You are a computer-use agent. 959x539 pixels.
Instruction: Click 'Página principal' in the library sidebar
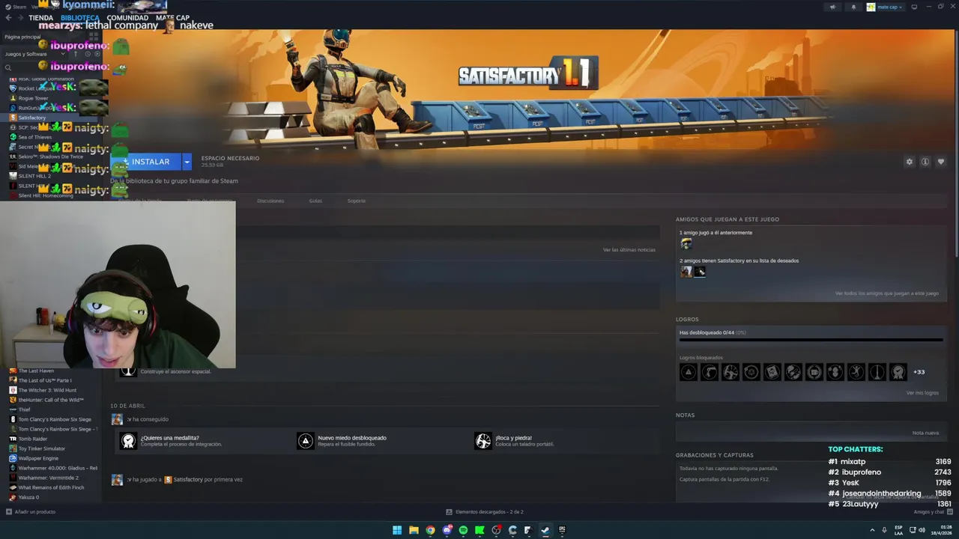pyautogui.click(x=22, y=37)
